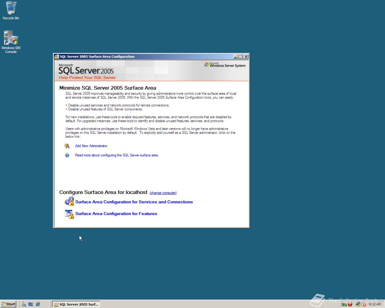
Task: Select the Recycle Bin desktop icon
Action: (11, 11)
